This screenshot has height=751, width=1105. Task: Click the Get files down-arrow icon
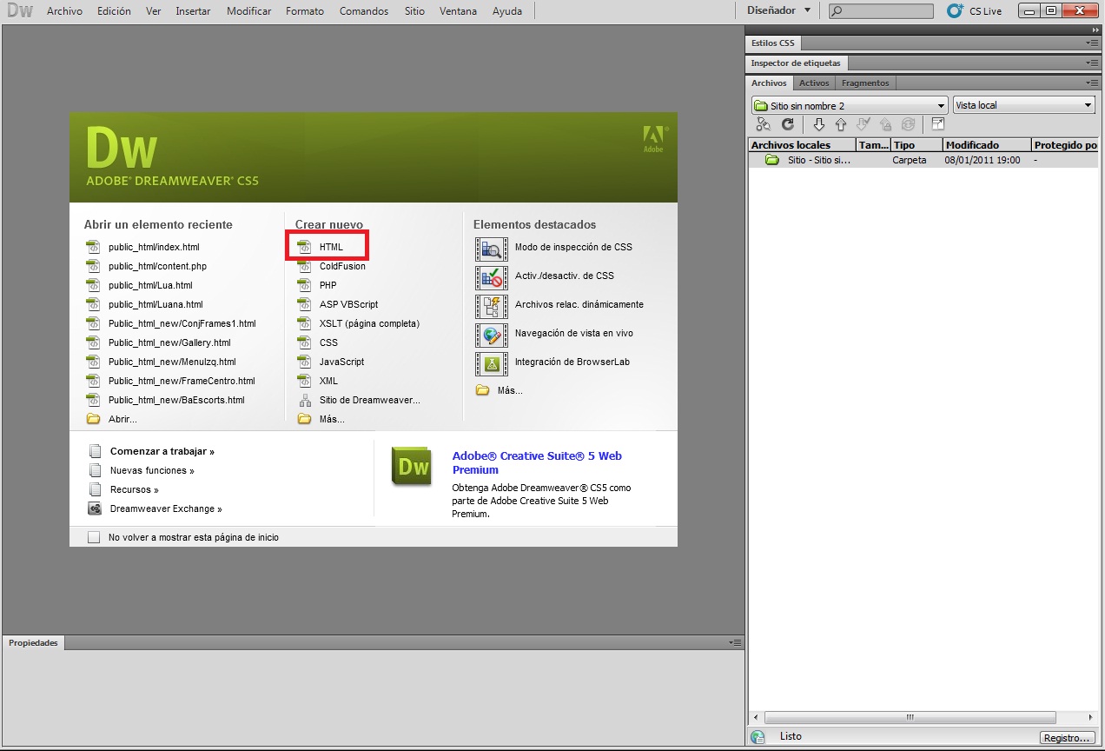pyautogui.click(x=818, y=124)
